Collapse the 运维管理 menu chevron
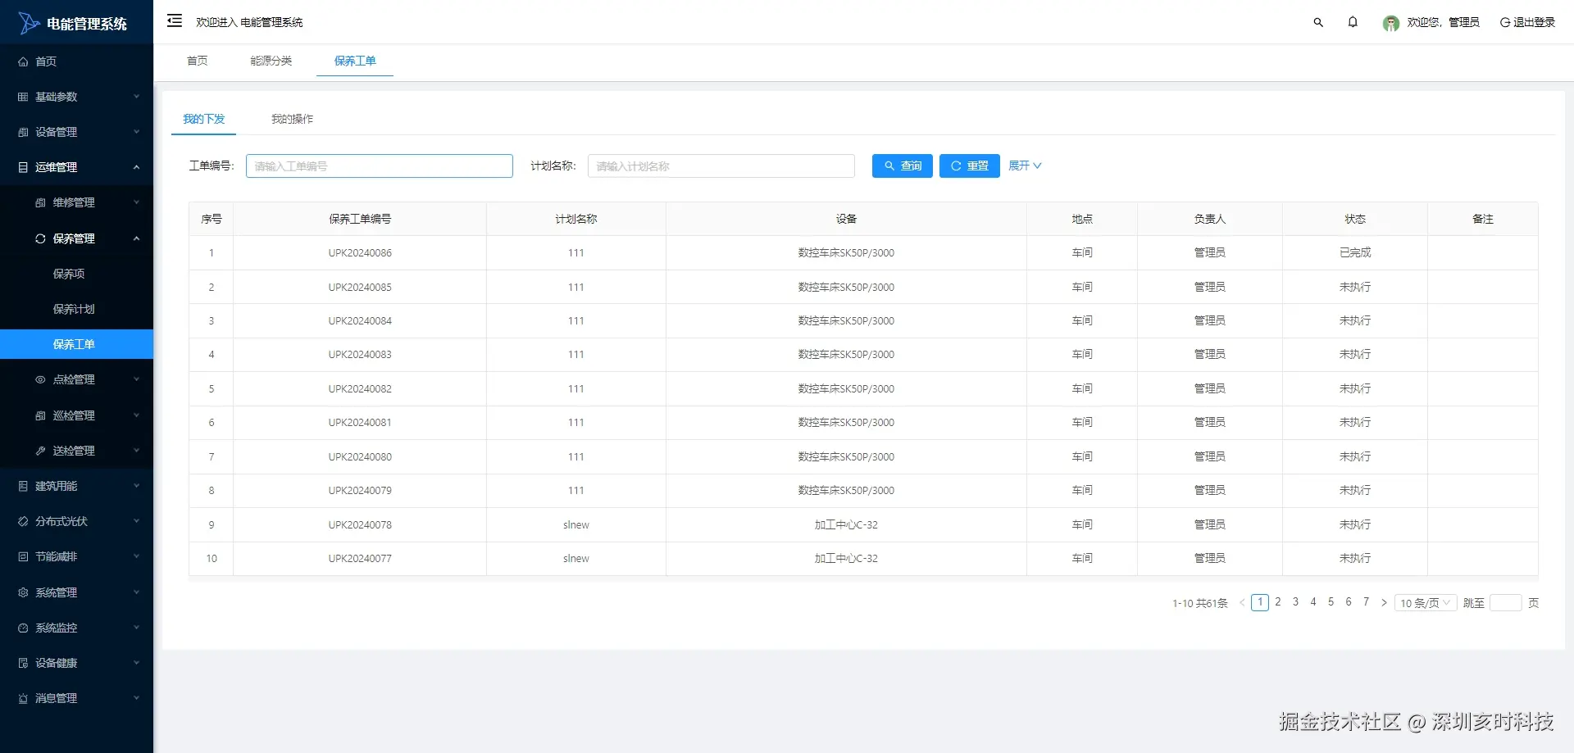Screen dimensions: 1574x753 click(136, 167)
